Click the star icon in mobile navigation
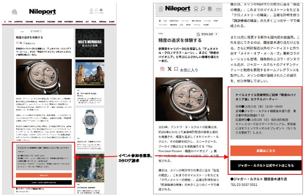The image size is (305, 196). point(160,21)
